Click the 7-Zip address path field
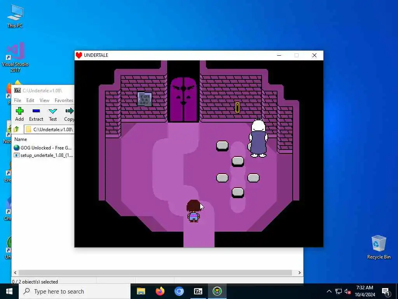The width and height of the screenshot is (398, 299). pyautogui.click(x=49, y=129)
